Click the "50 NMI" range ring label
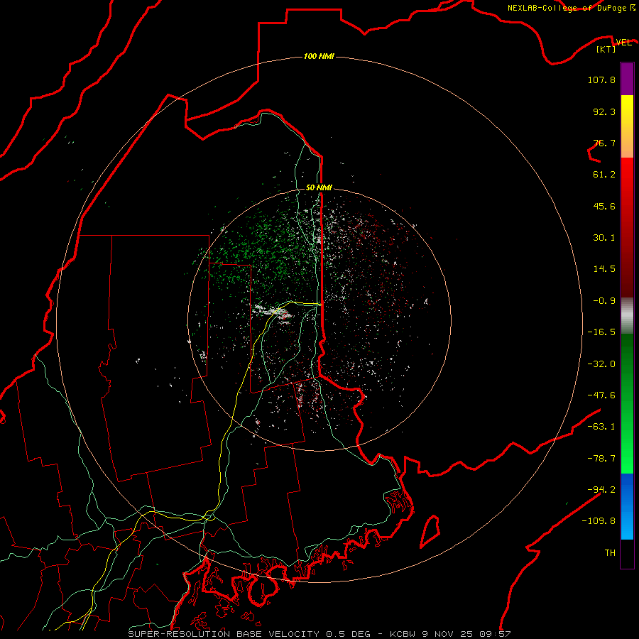Viewport: 639px width, 639px height. tap(319, 187)
